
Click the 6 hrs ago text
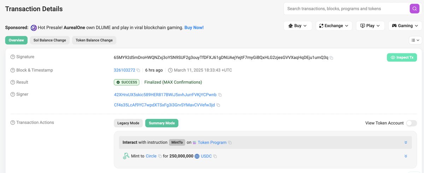tap(154, 70)
